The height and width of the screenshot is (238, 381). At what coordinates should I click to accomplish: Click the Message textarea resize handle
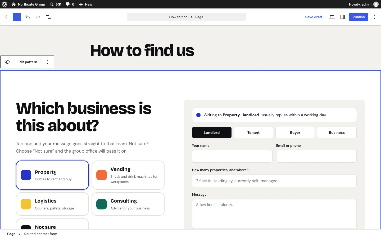click(355, 226)
